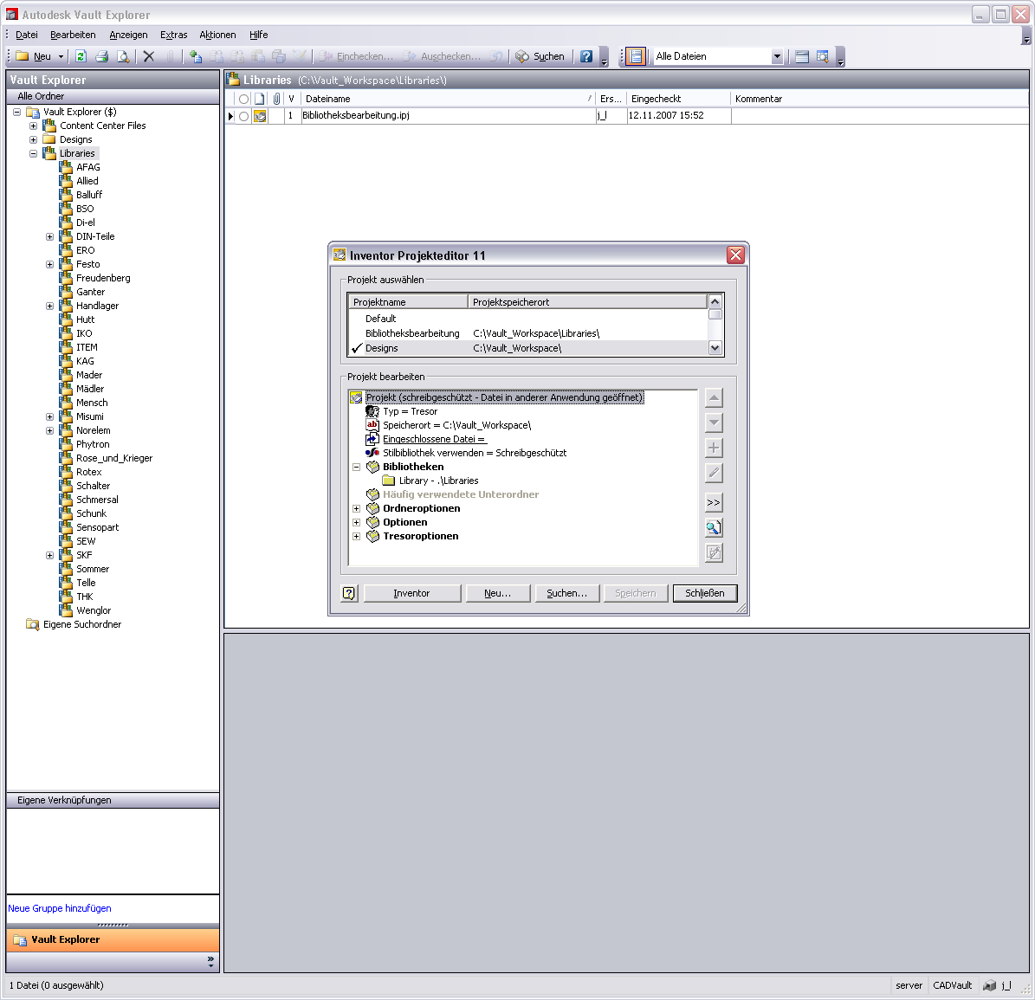1035x1000 pixels.
Task: Click the double-arrow >> button in Projekteditor
Action: coord(714,503)
